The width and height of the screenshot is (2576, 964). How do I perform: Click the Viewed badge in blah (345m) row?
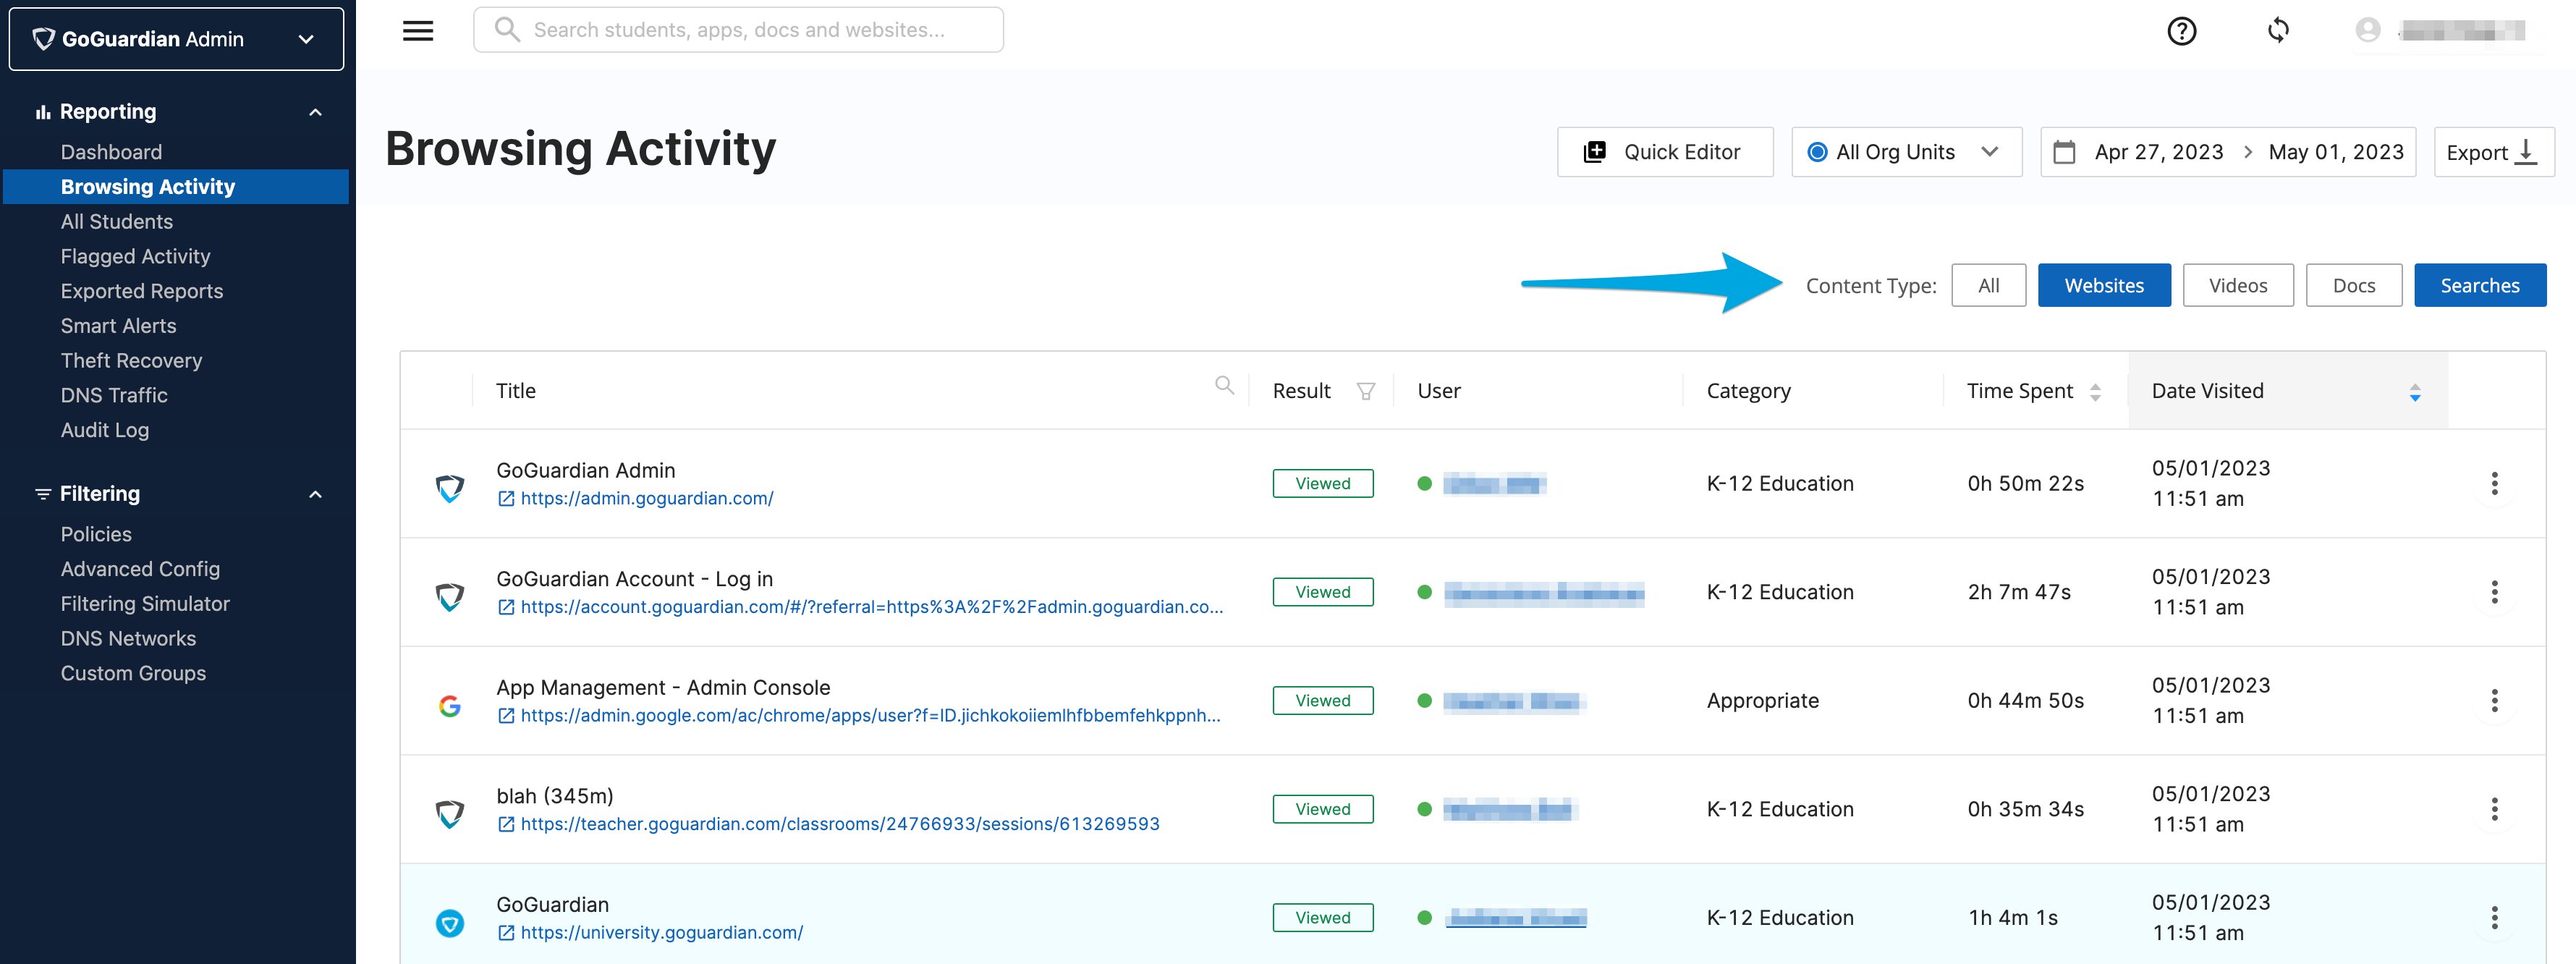click(1322, 809)
